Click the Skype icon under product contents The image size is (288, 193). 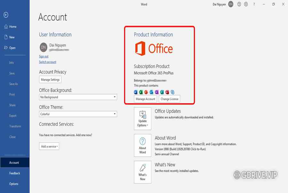click(172, 92)
